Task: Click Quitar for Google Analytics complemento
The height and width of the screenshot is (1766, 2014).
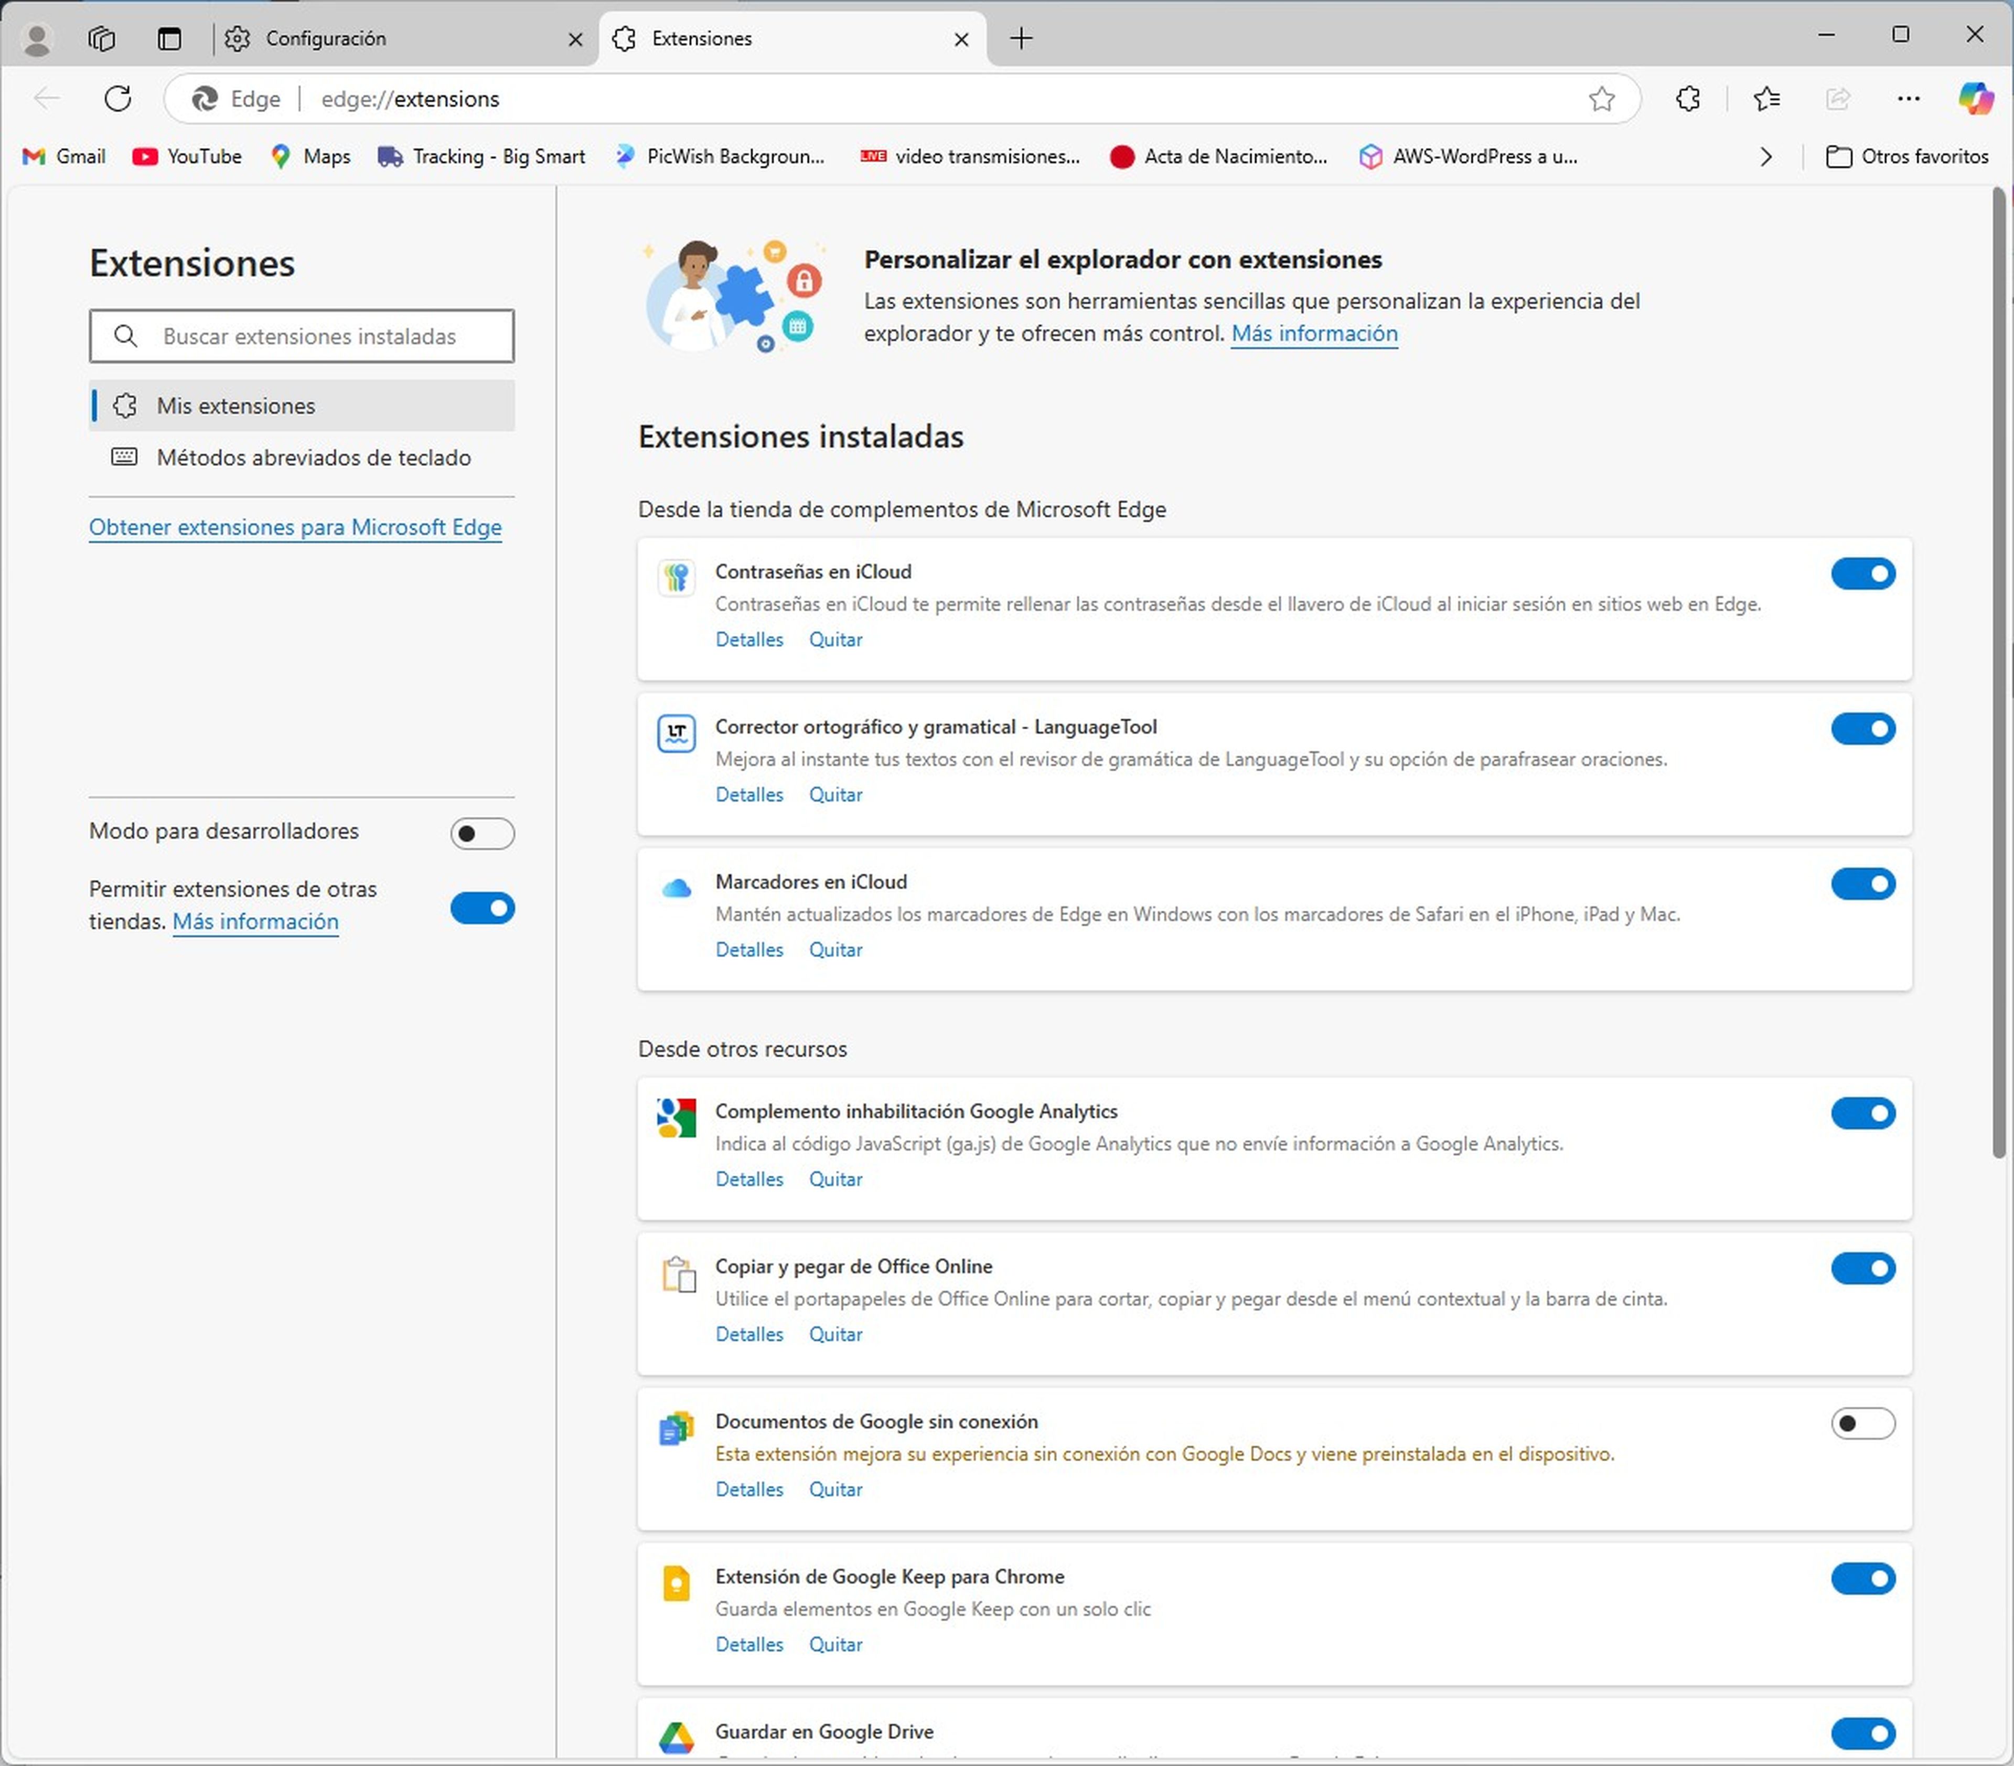Action: pyautogui.click(x=835, y=1179)
